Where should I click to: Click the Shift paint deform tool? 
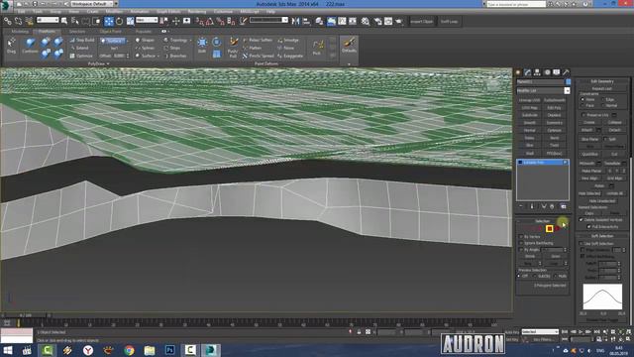click(x=202, y=46)
